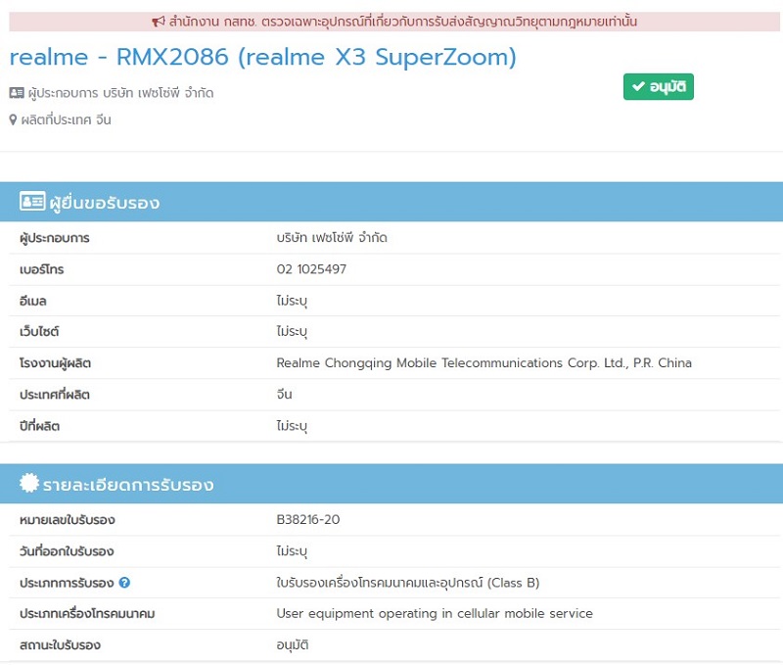Click the บริษัท เฟซโซ่พี จำกัด value in table
Image resolution: width=783 pixels, height=665 pixels.
click(x=332, y=238)
